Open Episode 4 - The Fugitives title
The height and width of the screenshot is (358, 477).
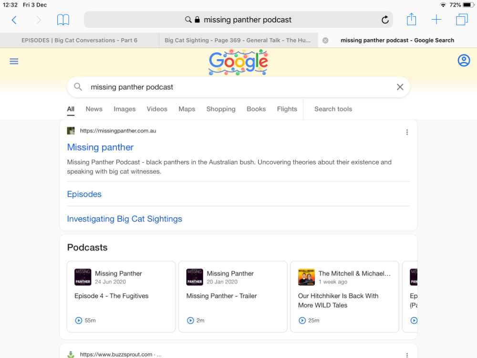pos(111,296)
